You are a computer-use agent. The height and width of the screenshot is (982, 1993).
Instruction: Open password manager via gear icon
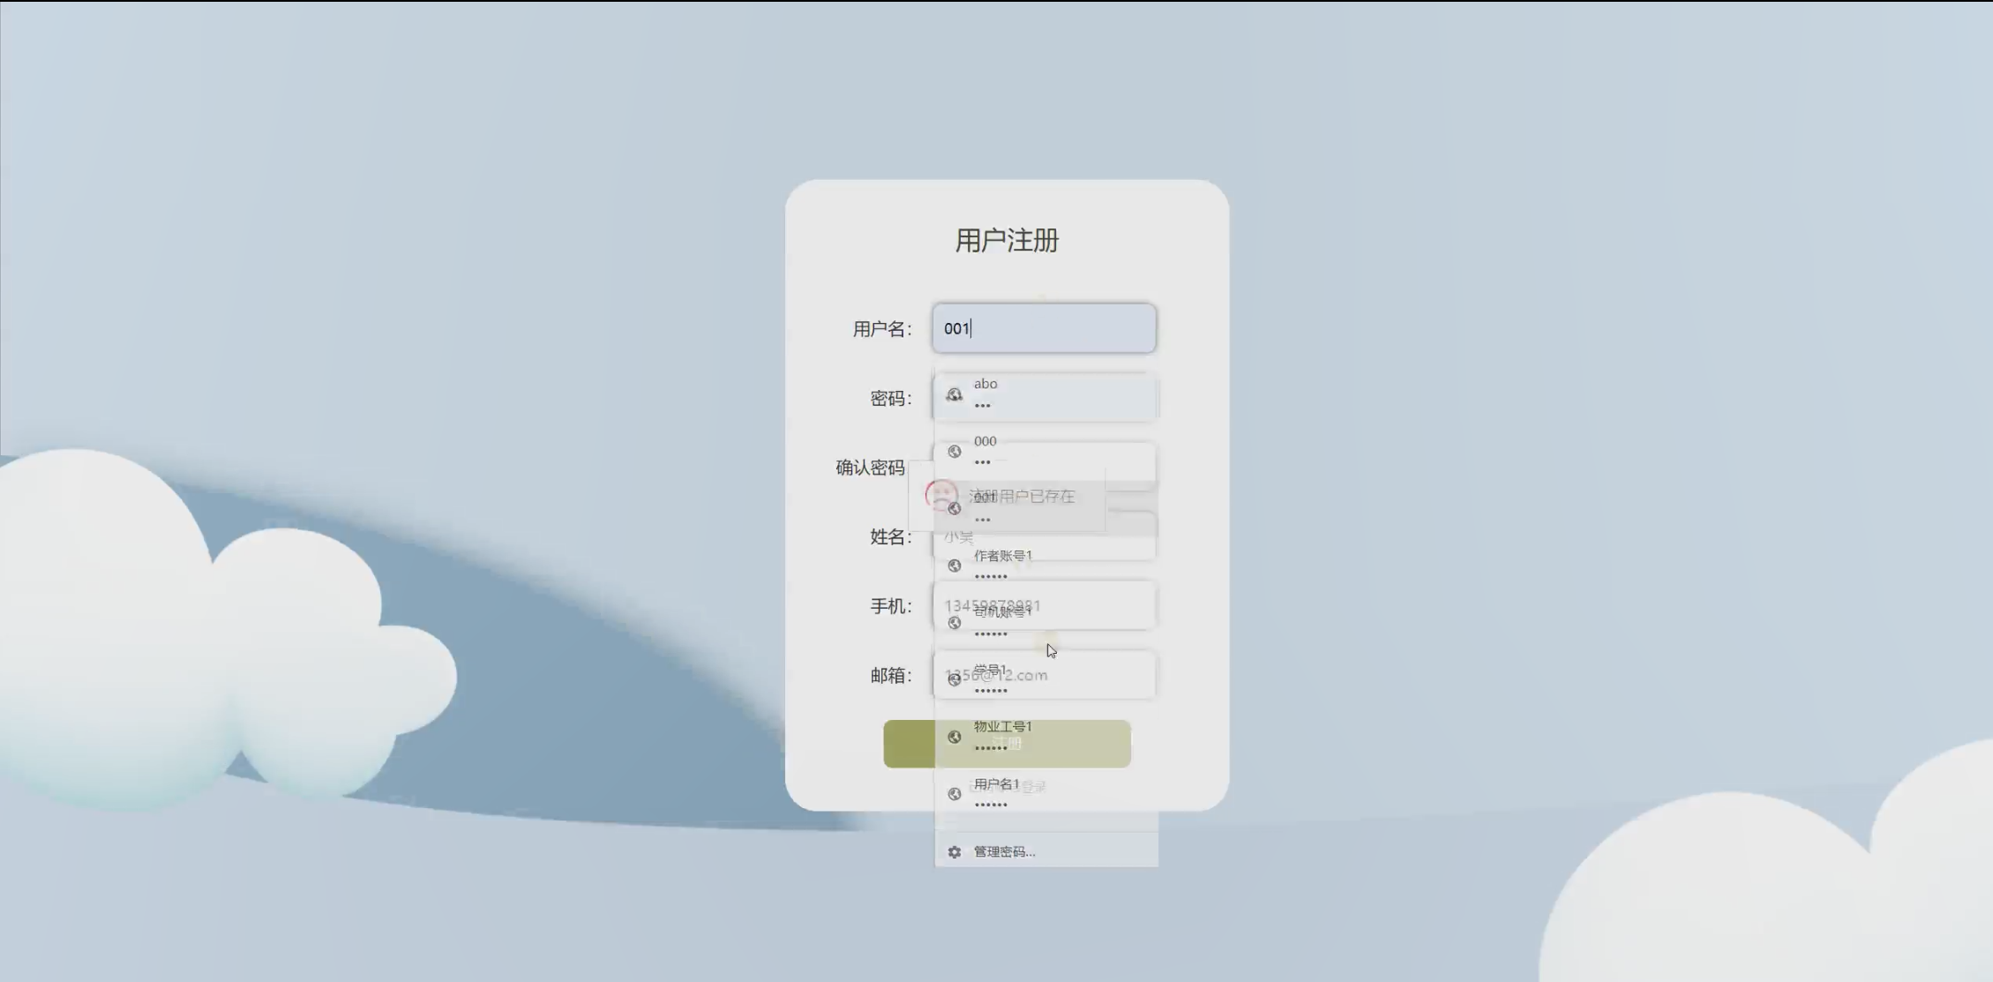(954, 851)
